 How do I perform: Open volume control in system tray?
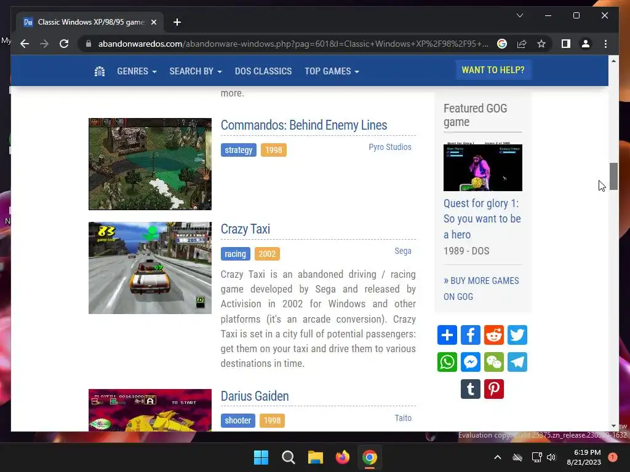click(x=551, y=457)
